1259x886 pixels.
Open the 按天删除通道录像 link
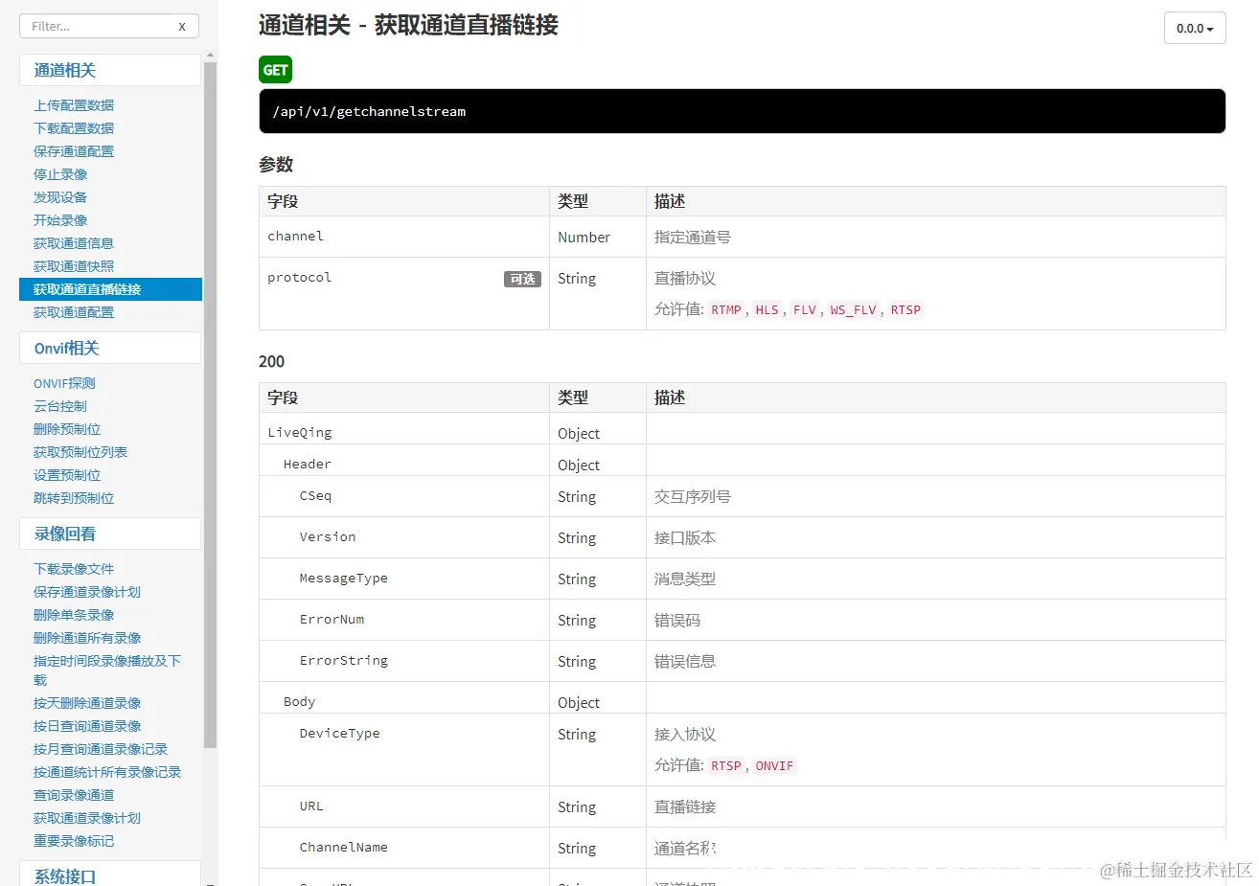pos(87,703)
